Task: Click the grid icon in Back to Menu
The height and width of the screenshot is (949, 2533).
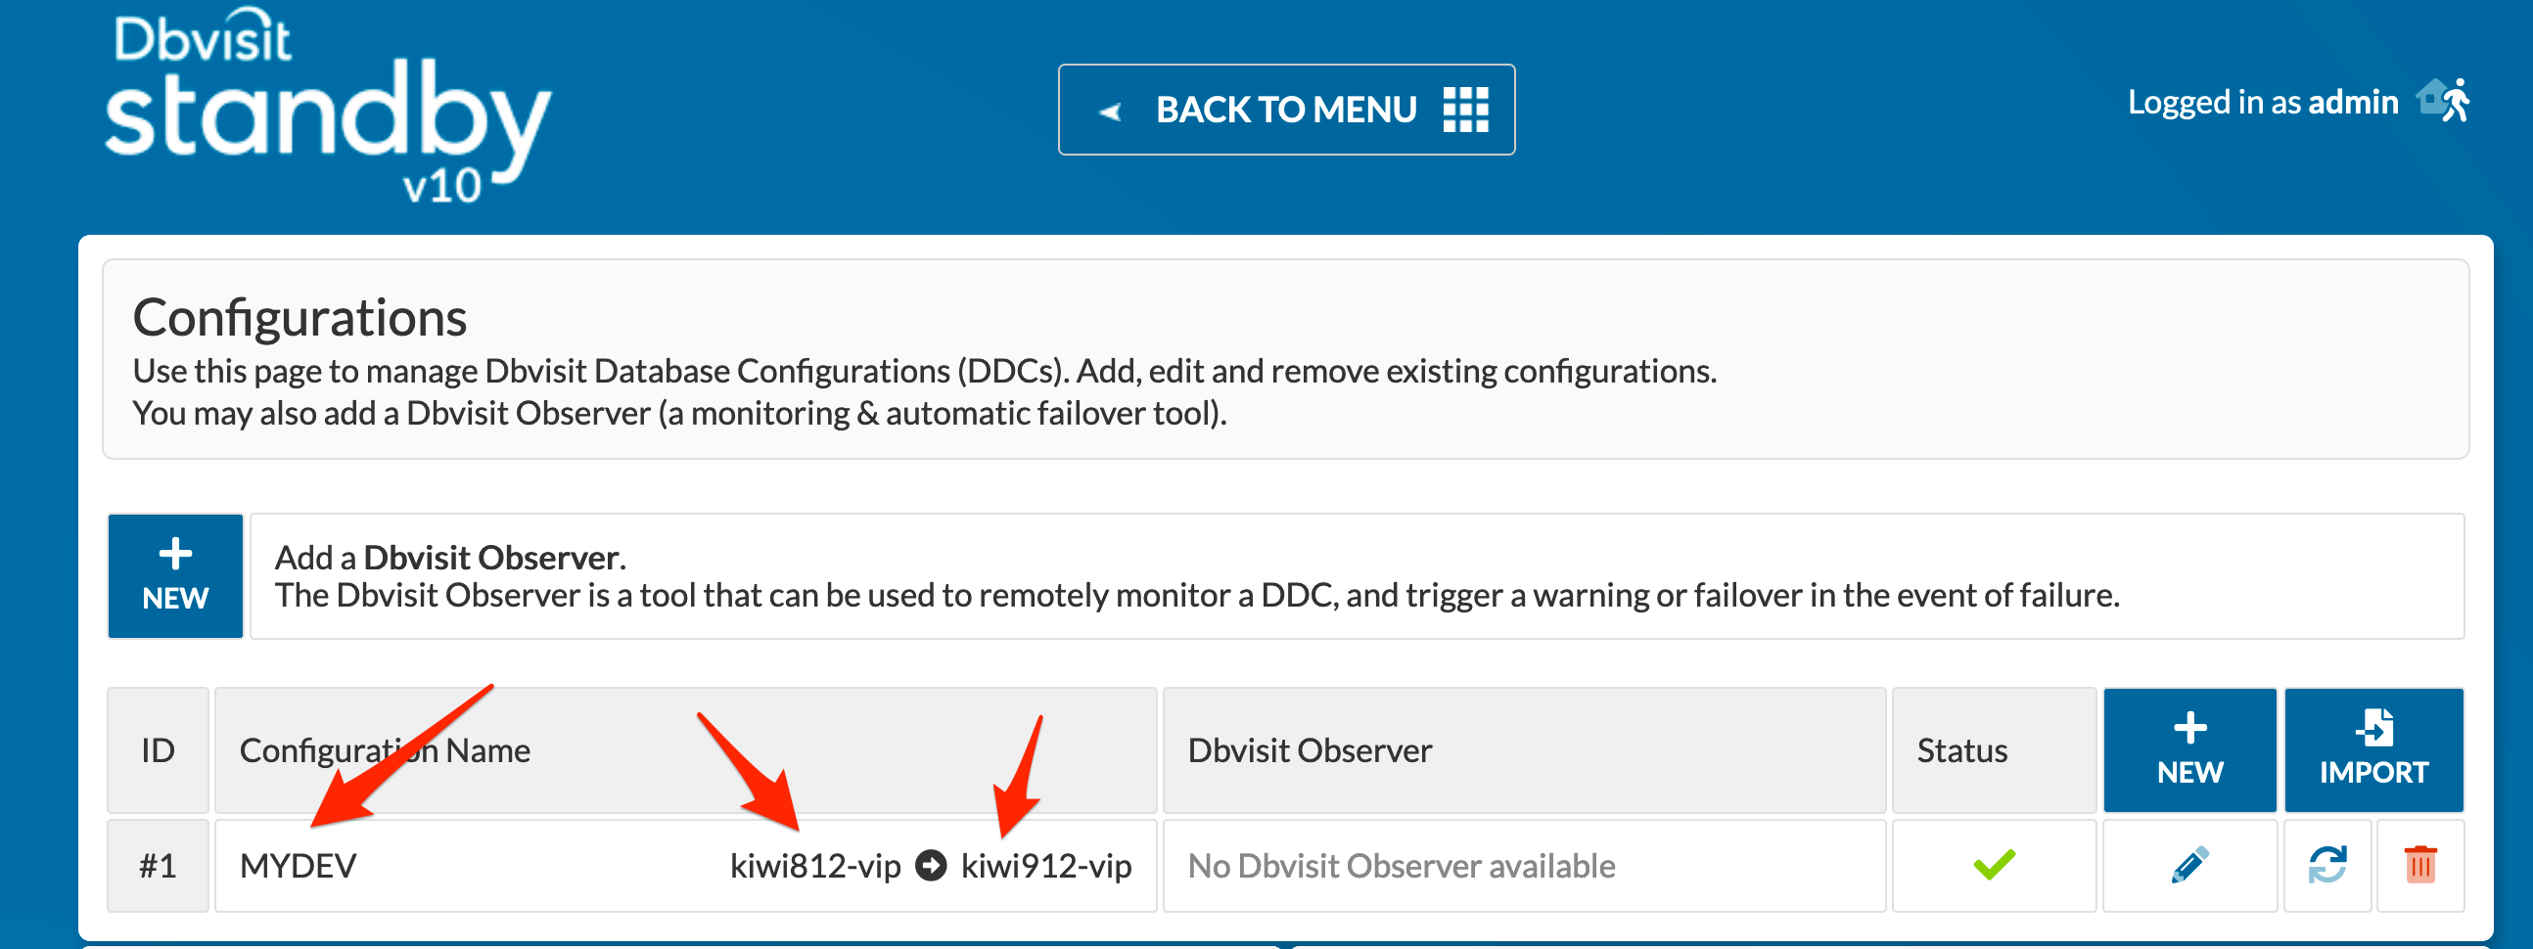Action: point(1465,109)
